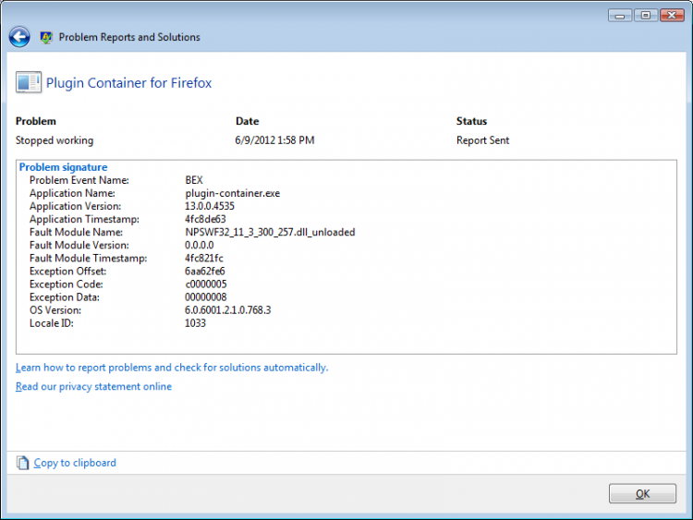Click the 'Report Sent' status value
The image size is (693, 520).
click(x=482, y=140)
